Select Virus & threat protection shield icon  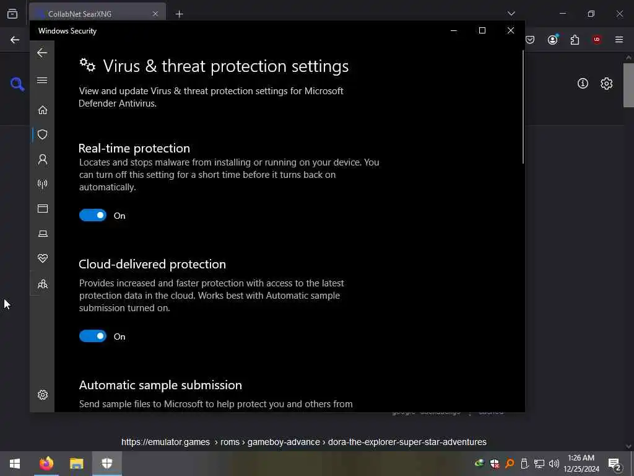tap(43, 134)
